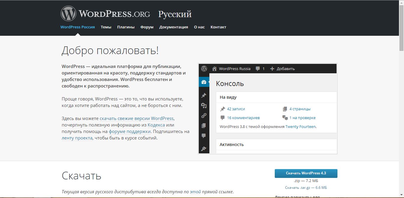
Task: Click the WordPress logo in the site header
Action: (68, 14)
